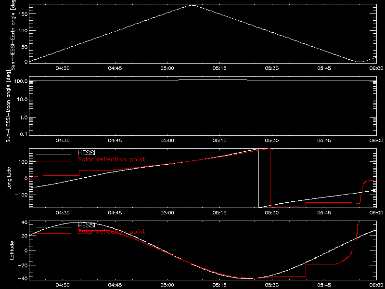Click the 100 tick on Longitude axis

click(23, 161)
